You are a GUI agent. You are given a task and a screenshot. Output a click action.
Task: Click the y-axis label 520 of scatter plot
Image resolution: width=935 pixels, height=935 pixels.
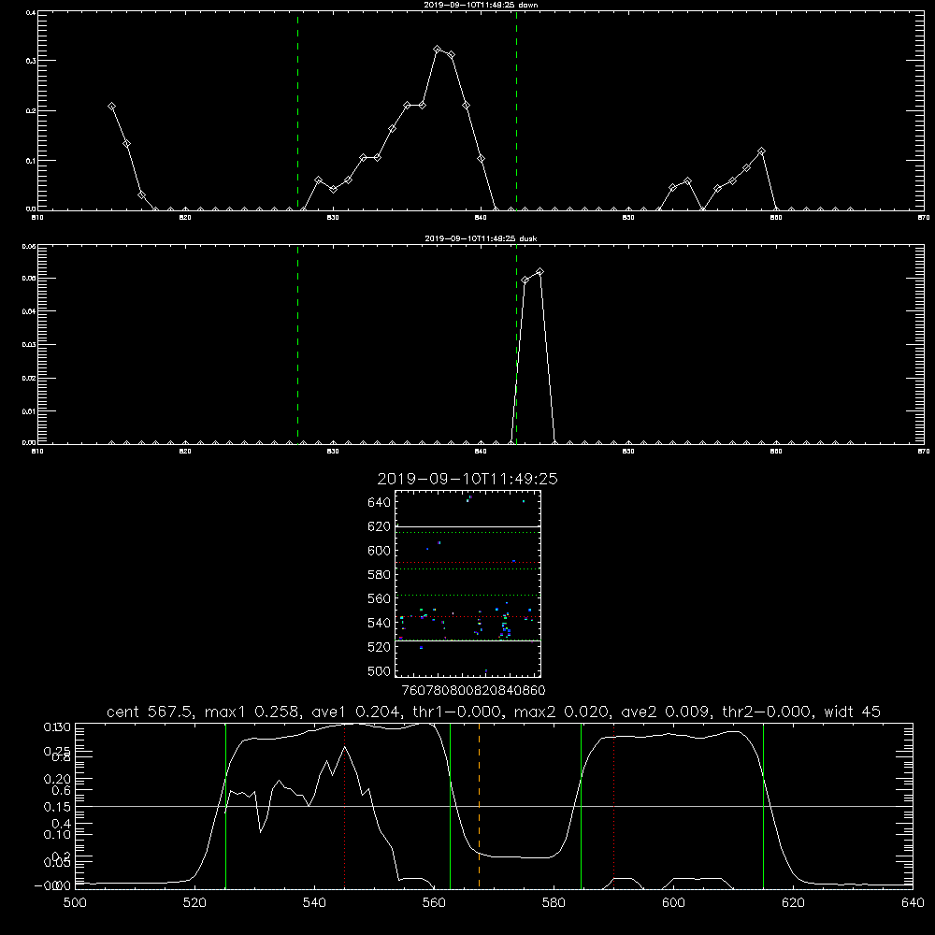[x=380, y=647]
